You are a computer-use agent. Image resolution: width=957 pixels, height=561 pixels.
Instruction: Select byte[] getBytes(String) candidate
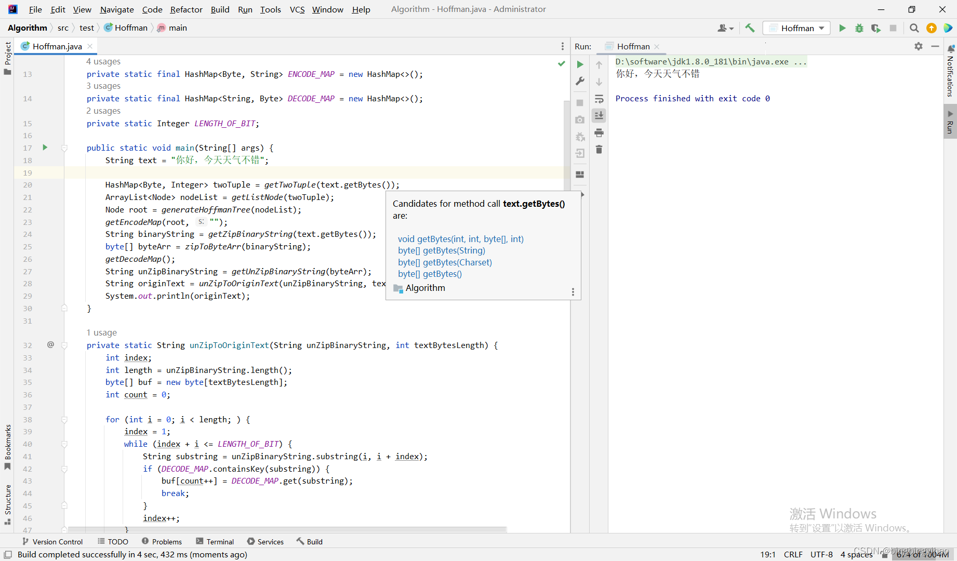(442, 250)
